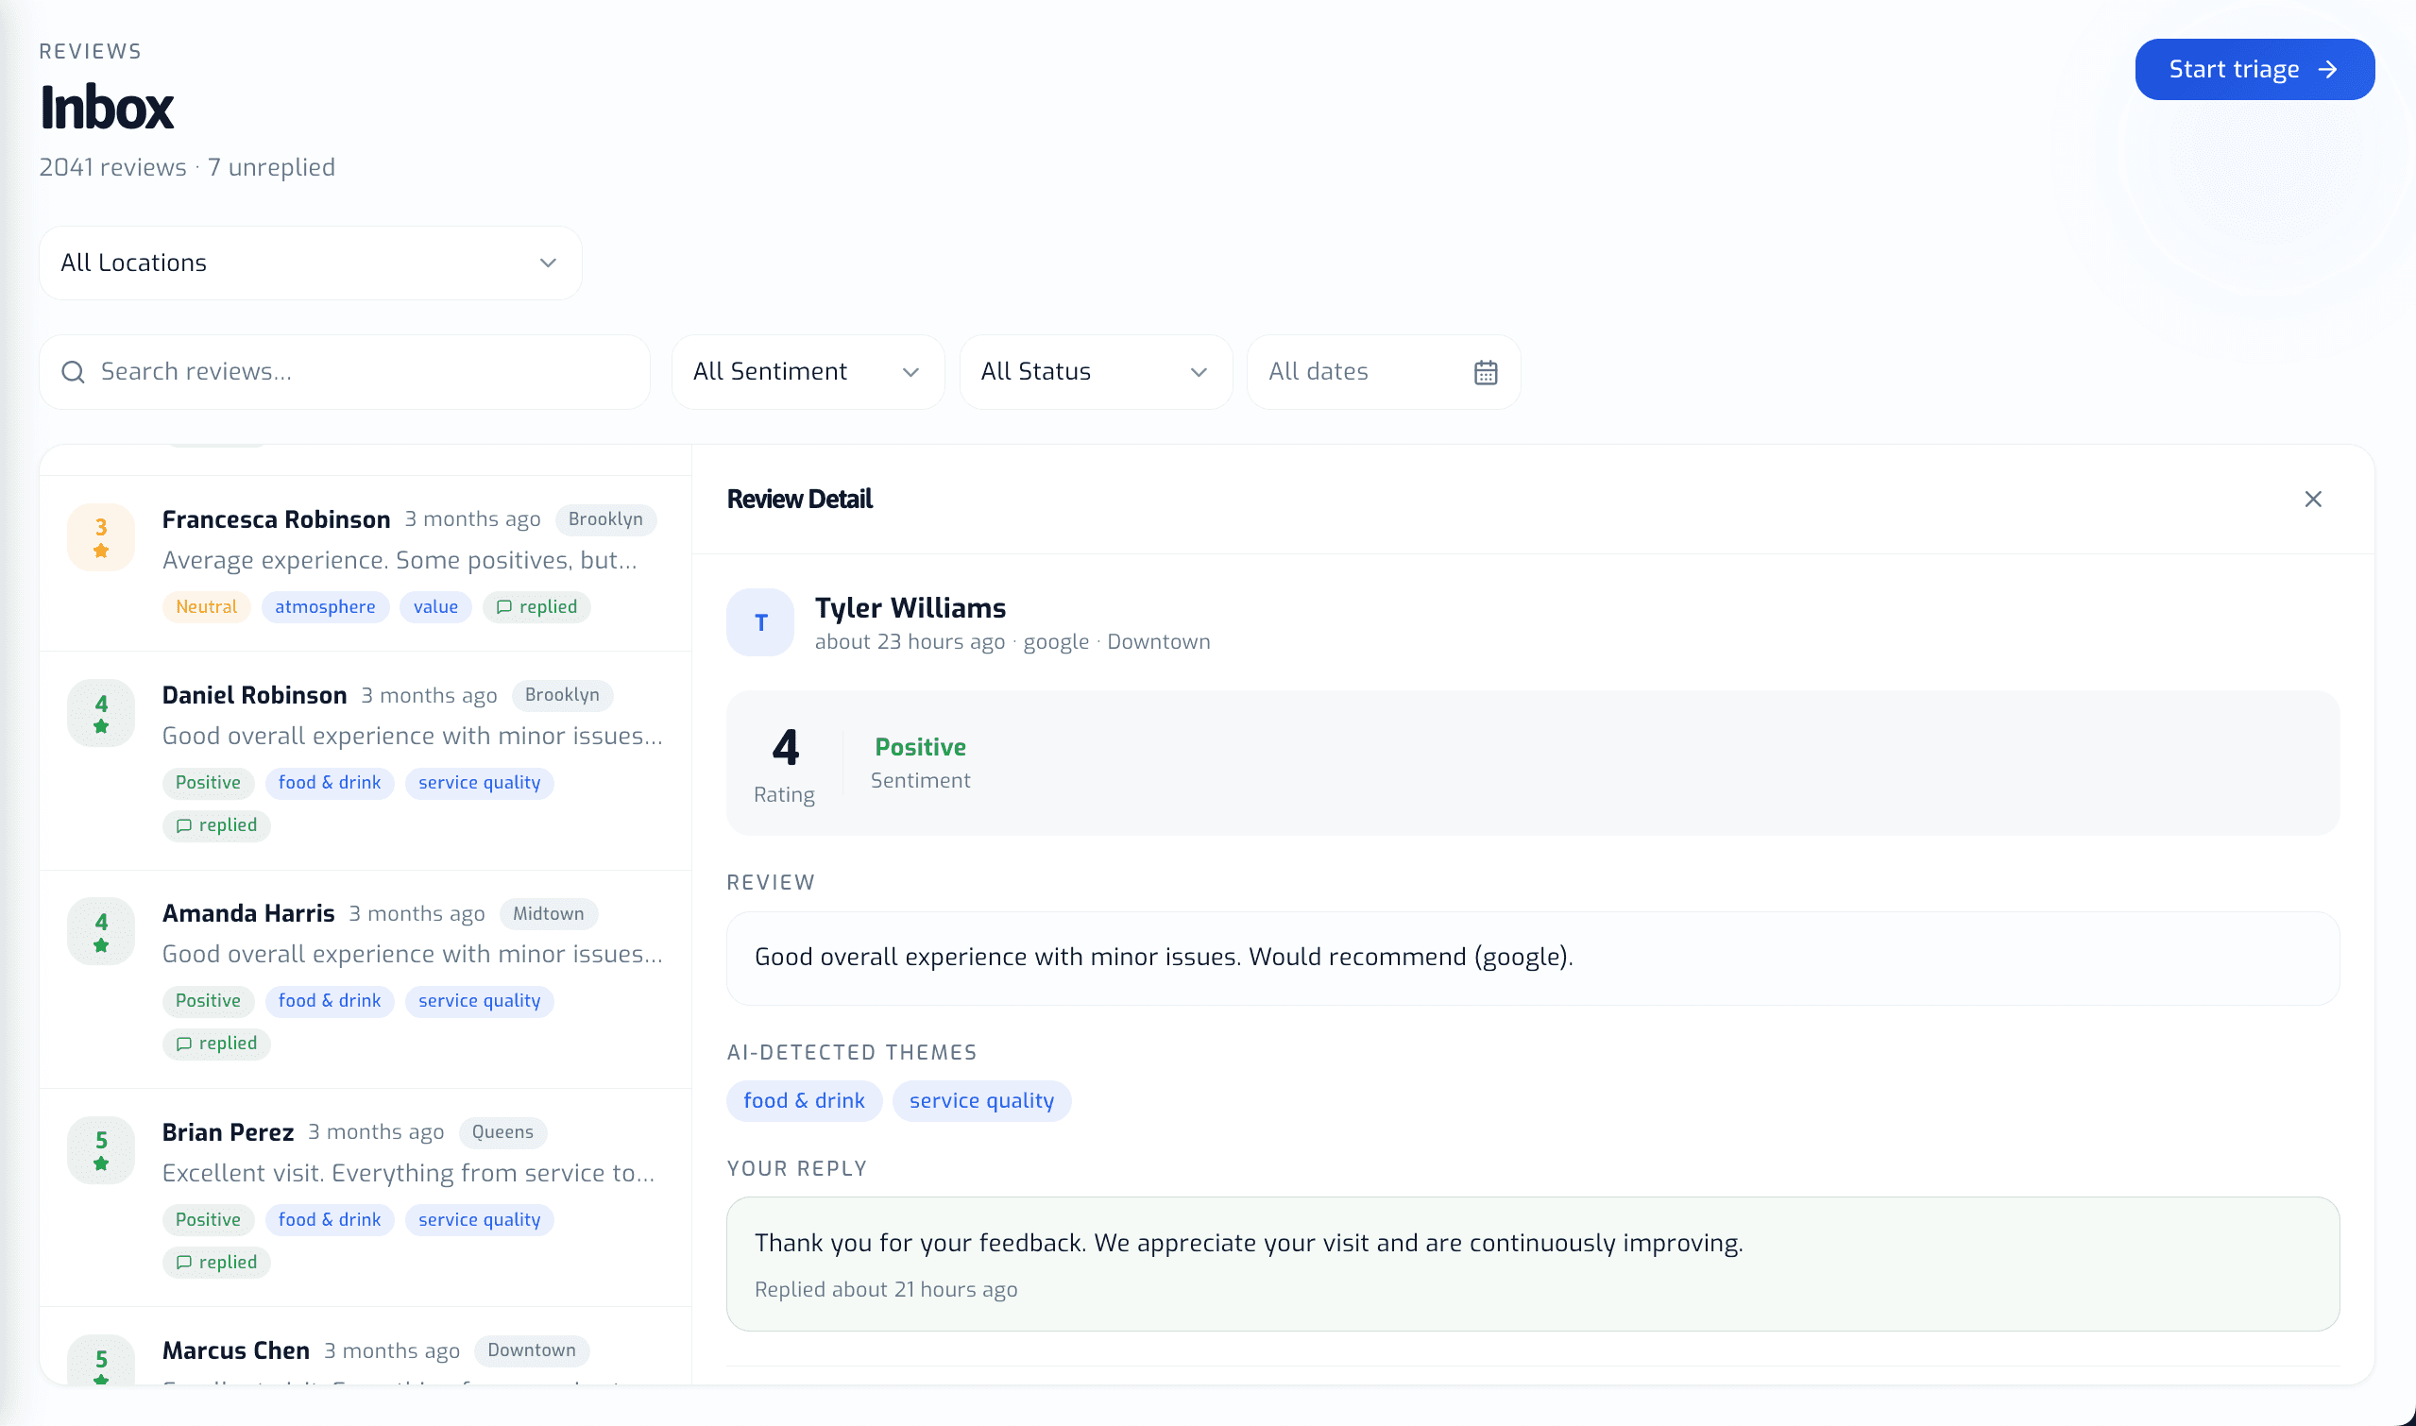Open Francesca Robinson's review
Image resolution: width=2416 pixels, height=1426 pixels.
tap(366, 563)
